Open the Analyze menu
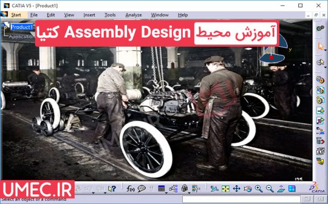328x204 pixels. pyautogui.click(x=133, y=15)
